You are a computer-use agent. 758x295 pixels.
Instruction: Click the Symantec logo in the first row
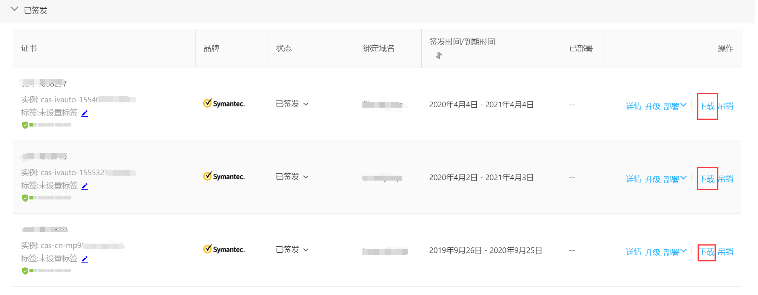(x=224, y=103)
